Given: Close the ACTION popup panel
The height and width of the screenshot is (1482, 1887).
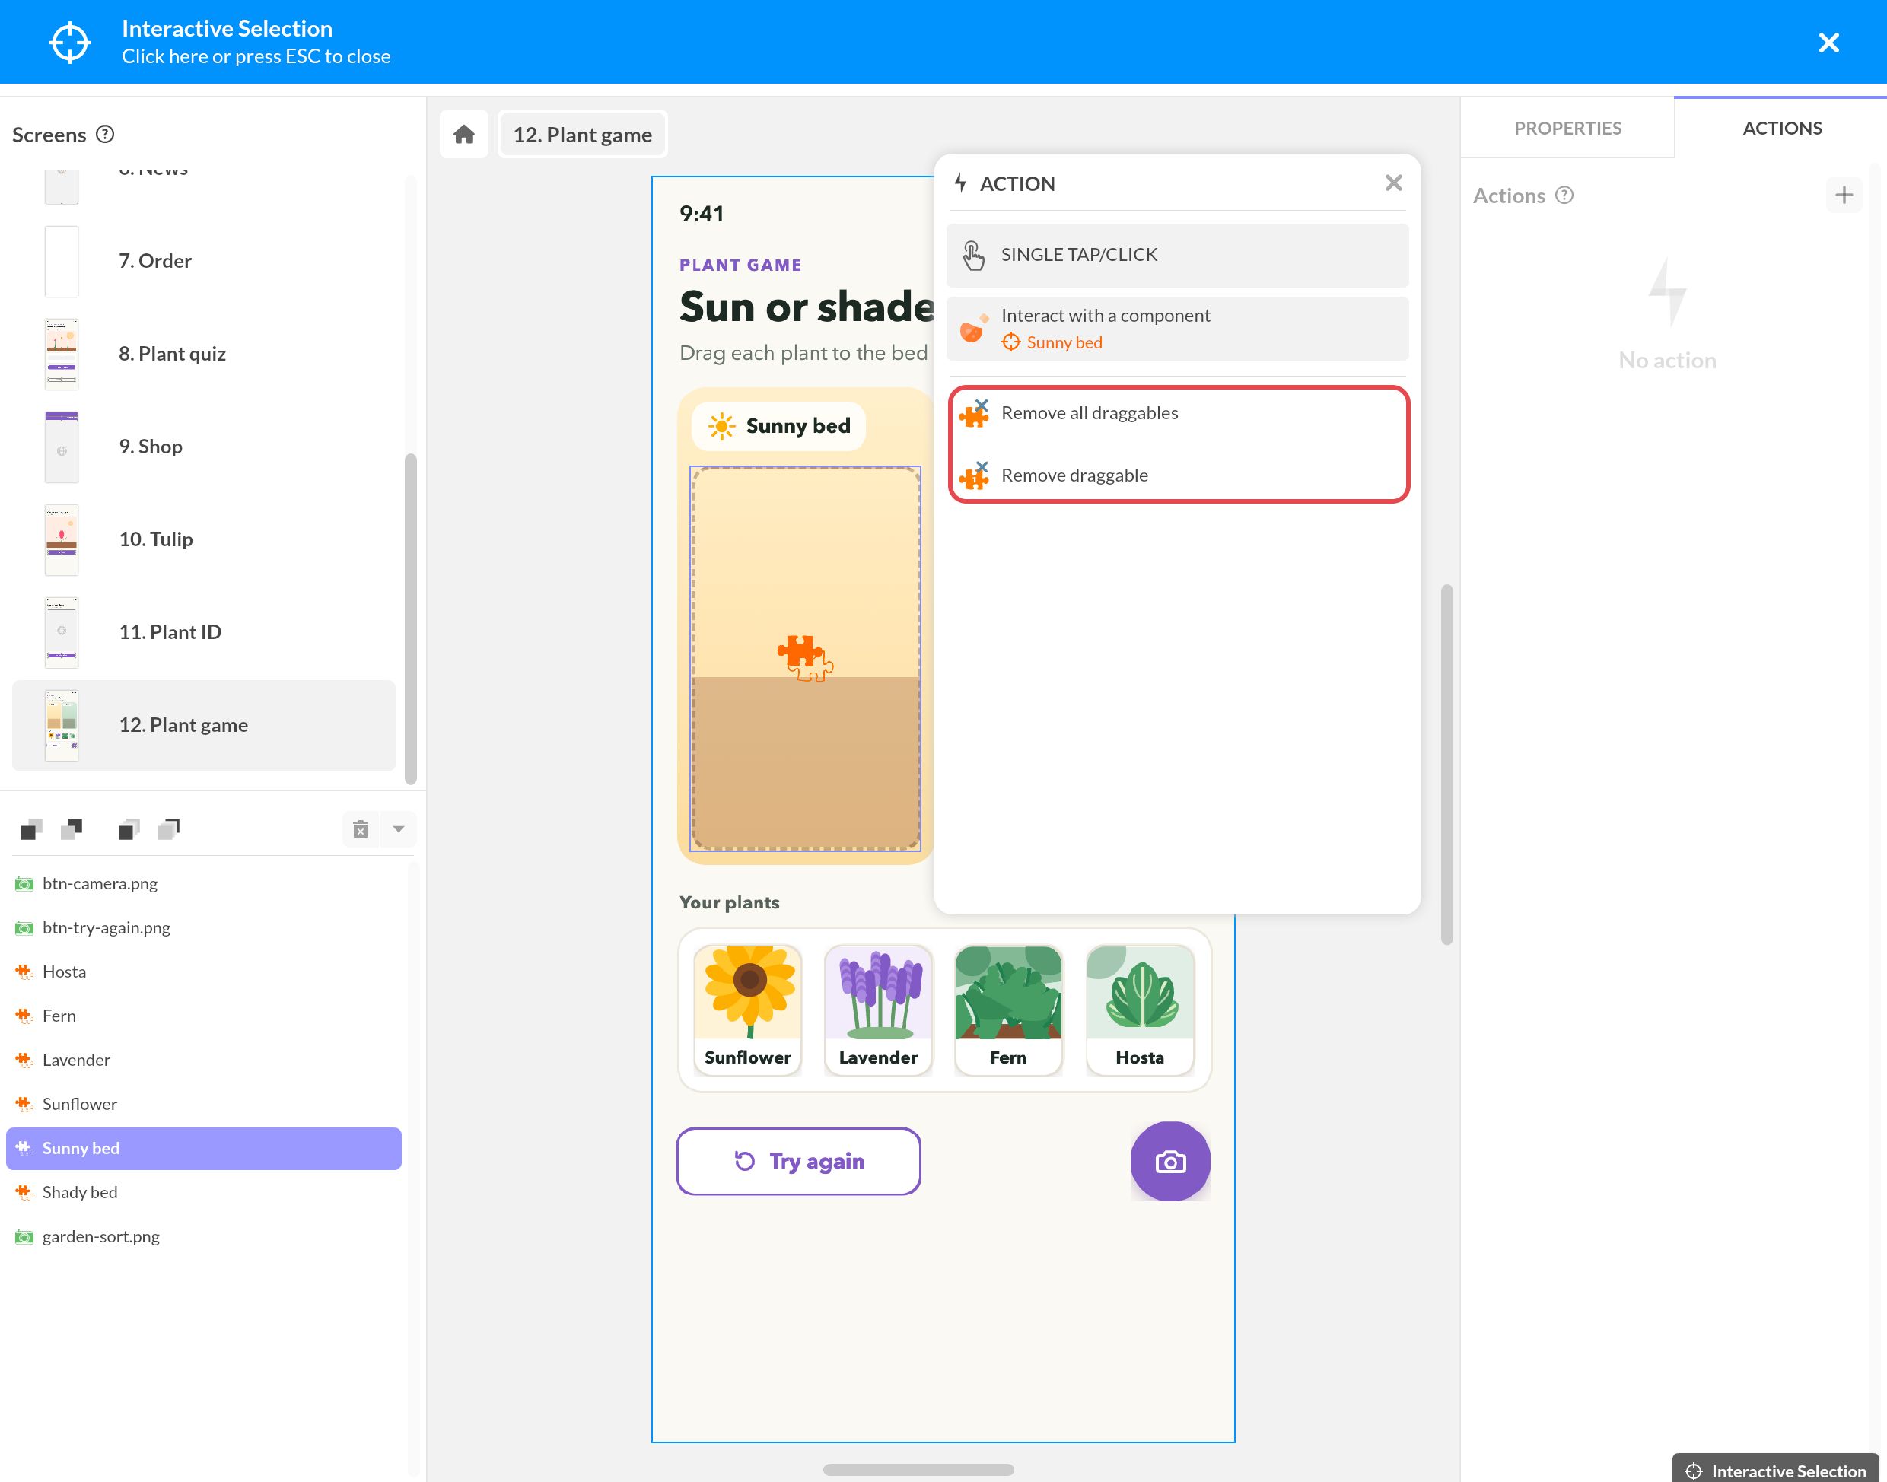Looking at the screenshot, I should pyautogui.click(x=1393, y=183).
